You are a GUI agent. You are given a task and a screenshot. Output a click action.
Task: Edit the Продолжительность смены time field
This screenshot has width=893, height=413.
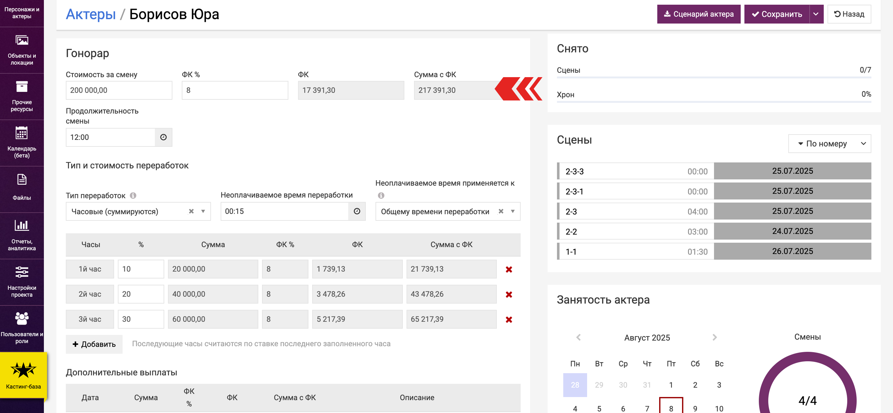110,137
